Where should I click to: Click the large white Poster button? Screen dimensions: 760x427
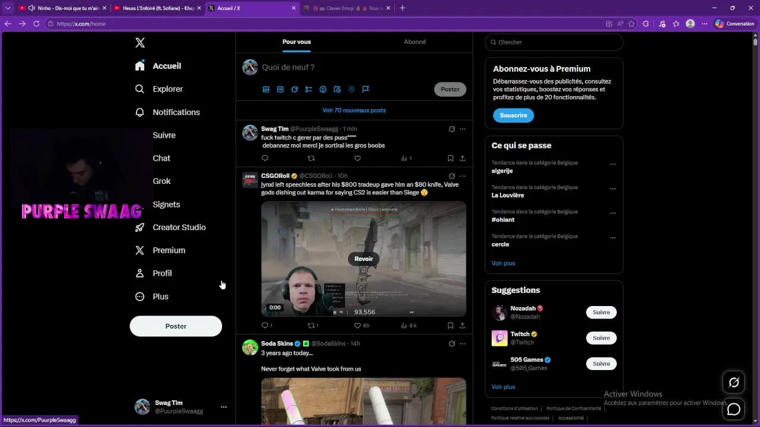tap(176, 326)
